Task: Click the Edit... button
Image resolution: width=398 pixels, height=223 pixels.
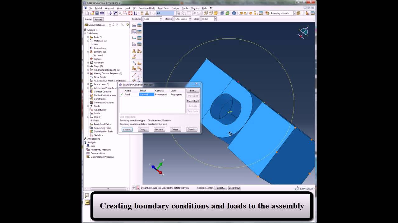Action: [193, 91]
